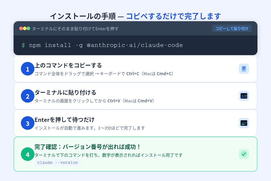Click the terminal paste icon in step 2
271x181 pixels.
tap(244, 96)
